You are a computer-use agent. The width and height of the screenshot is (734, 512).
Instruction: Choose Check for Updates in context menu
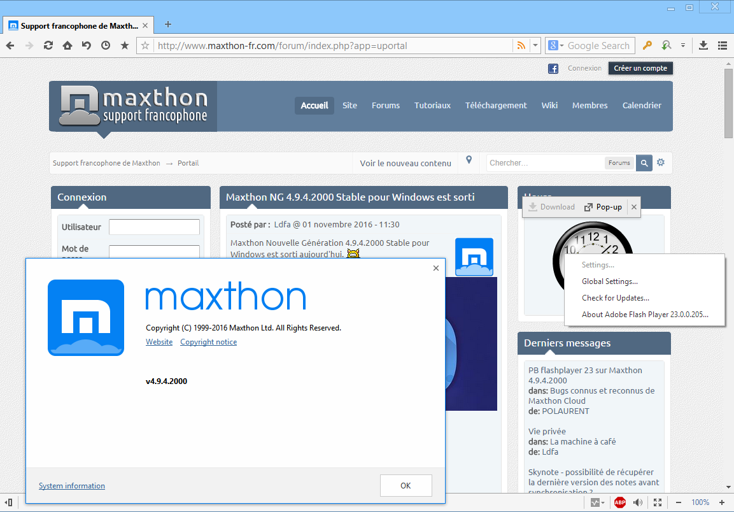point(645,298)
